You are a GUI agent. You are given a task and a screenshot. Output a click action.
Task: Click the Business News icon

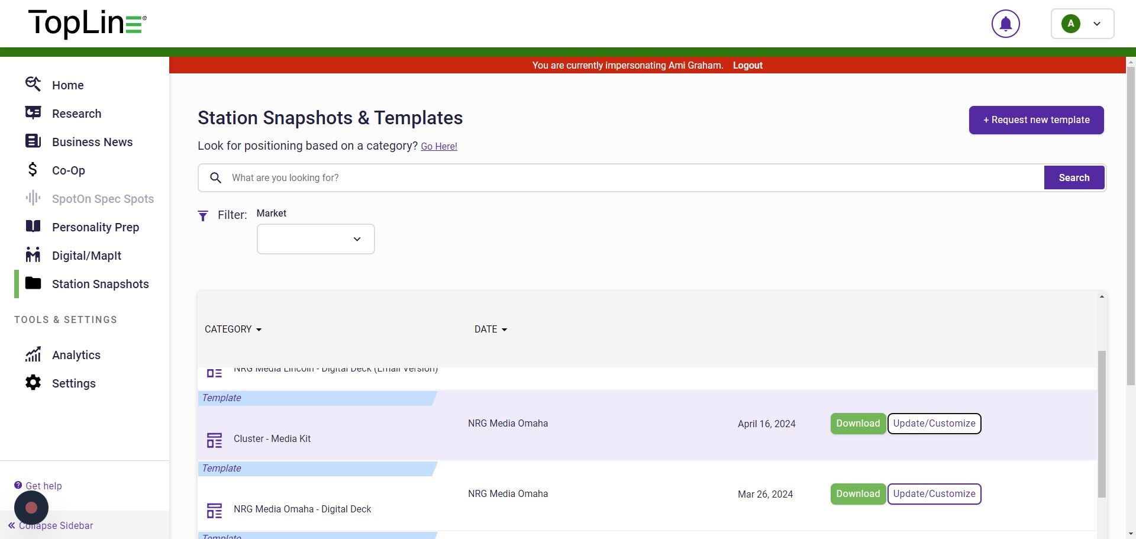[33, 141]
